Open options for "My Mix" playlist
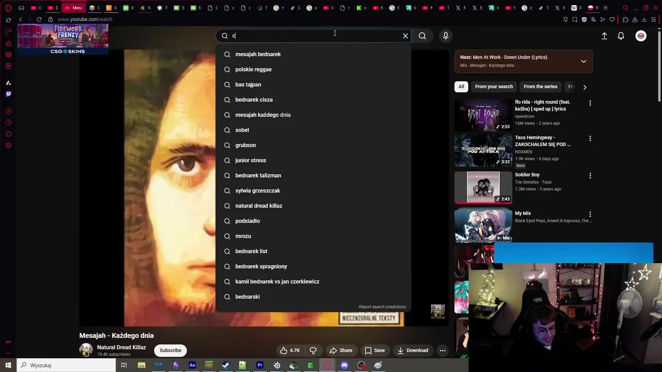Image resolution: width=662 pixels, height=372 pixels. (590, 214)
